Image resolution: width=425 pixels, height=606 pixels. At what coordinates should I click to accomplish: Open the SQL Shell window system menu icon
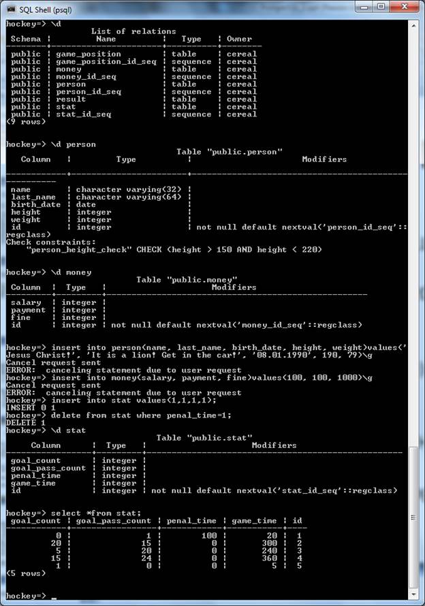11,9
